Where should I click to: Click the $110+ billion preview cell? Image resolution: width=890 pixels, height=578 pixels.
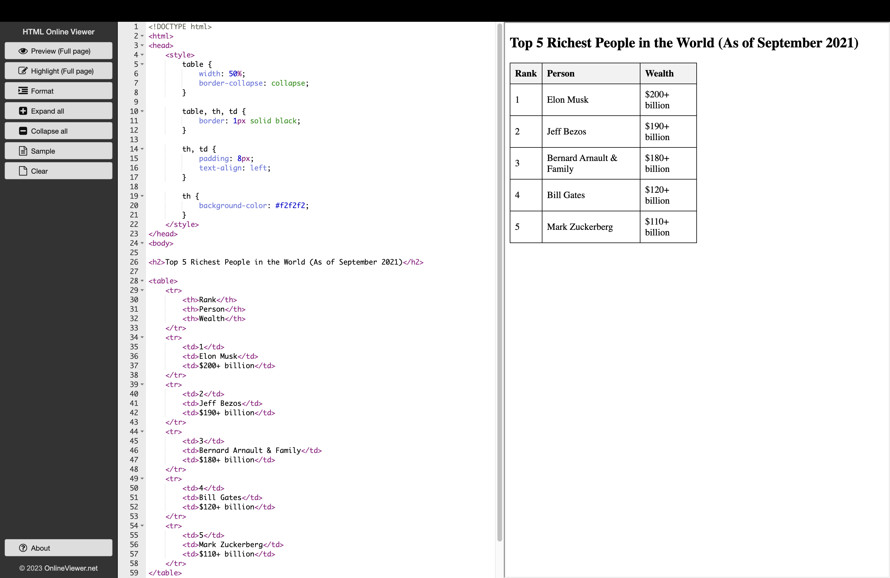pyautogui.click(x=668, y=227)
